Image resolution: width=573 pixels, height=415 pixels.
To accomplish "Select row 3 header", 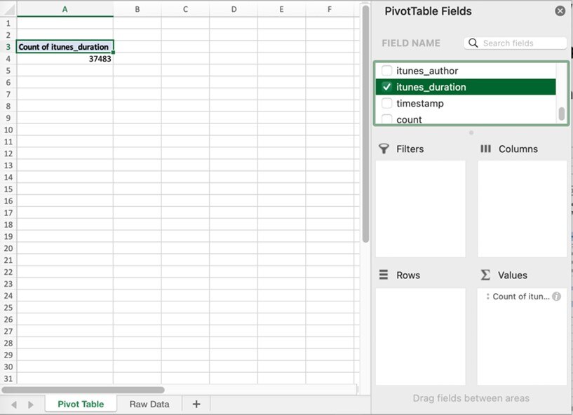I will (x=8, y=47).
